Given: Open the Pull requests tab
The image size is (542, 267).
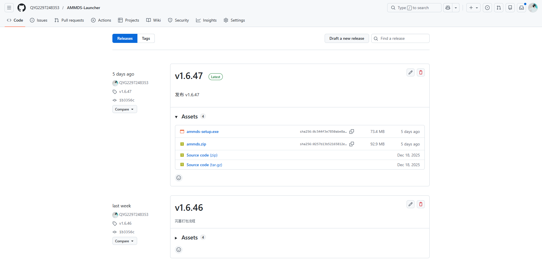Looking at the screenshot, I should coord(69,20).
